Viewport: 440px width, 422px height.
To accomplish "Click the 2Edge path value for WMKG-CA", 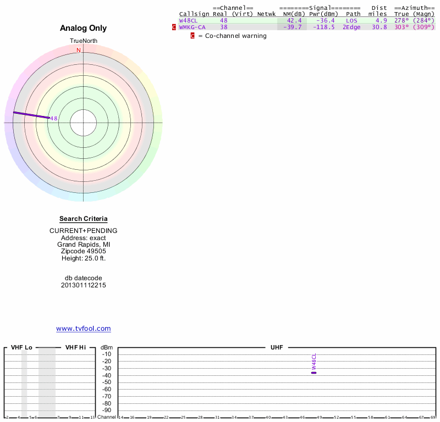I will (x=352, y=27).
